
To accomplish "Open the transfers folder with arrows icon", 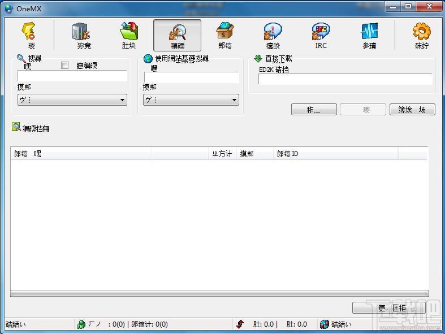I will pyautogui.click(x=129, y=31).
